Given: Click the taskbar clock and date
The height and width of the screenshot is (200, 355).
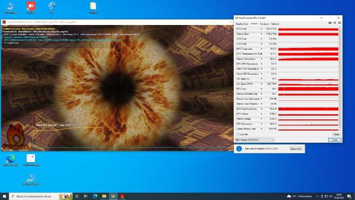Looking at the screenshot, I should 339,196.
